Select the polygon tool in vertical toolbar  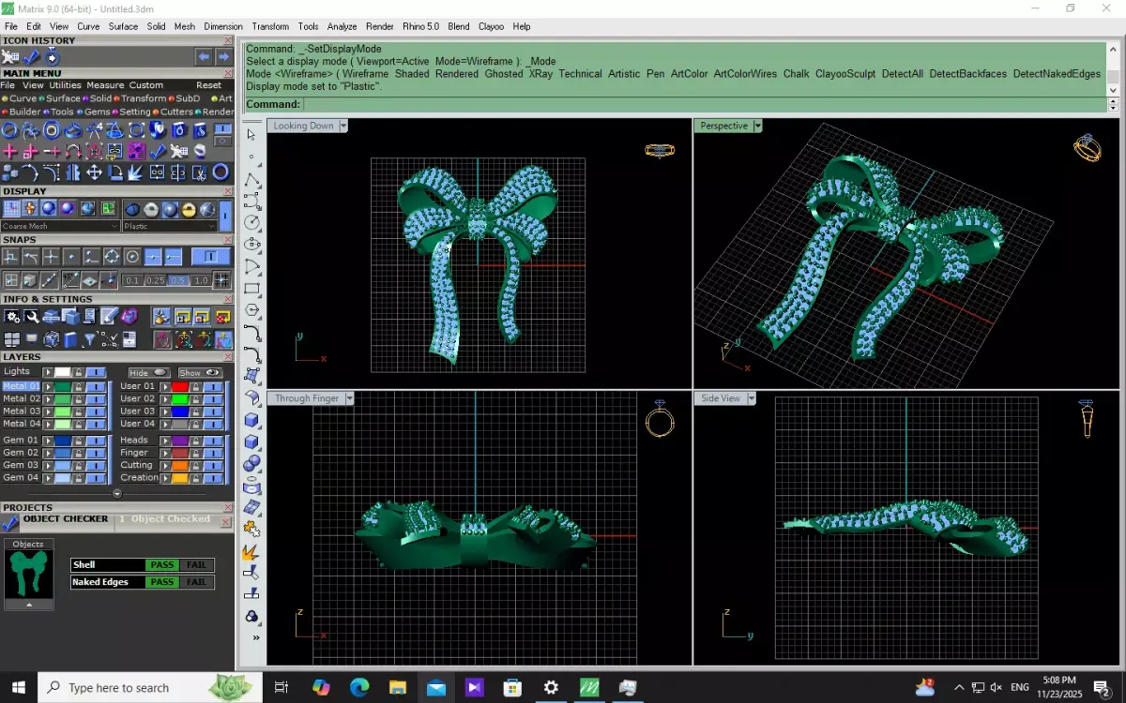[251, 310]
